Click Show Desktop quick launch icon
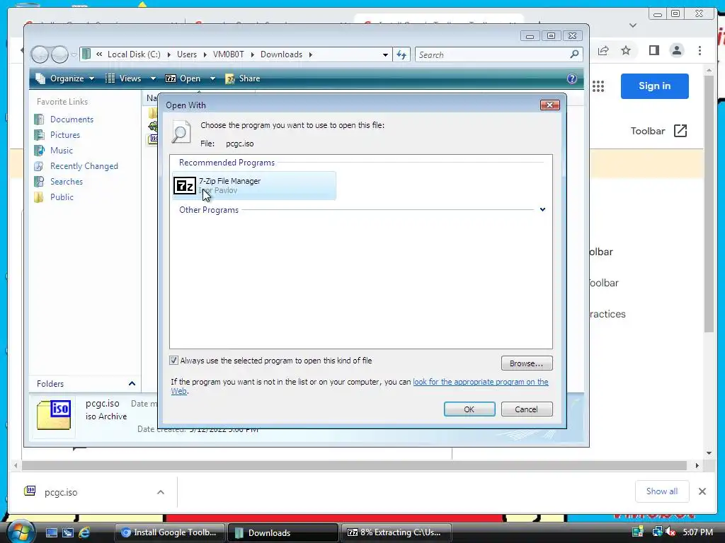Viewport: 725px width, 543px height. coord(51,532)
